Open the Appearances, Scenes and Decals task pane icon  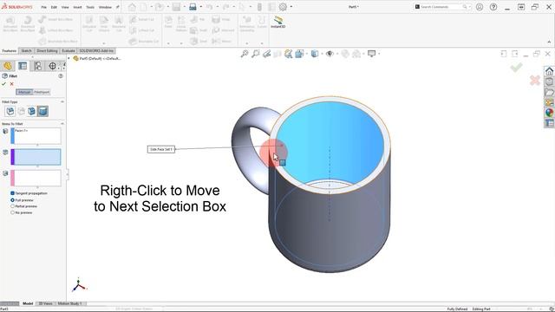tap(549, 113)
